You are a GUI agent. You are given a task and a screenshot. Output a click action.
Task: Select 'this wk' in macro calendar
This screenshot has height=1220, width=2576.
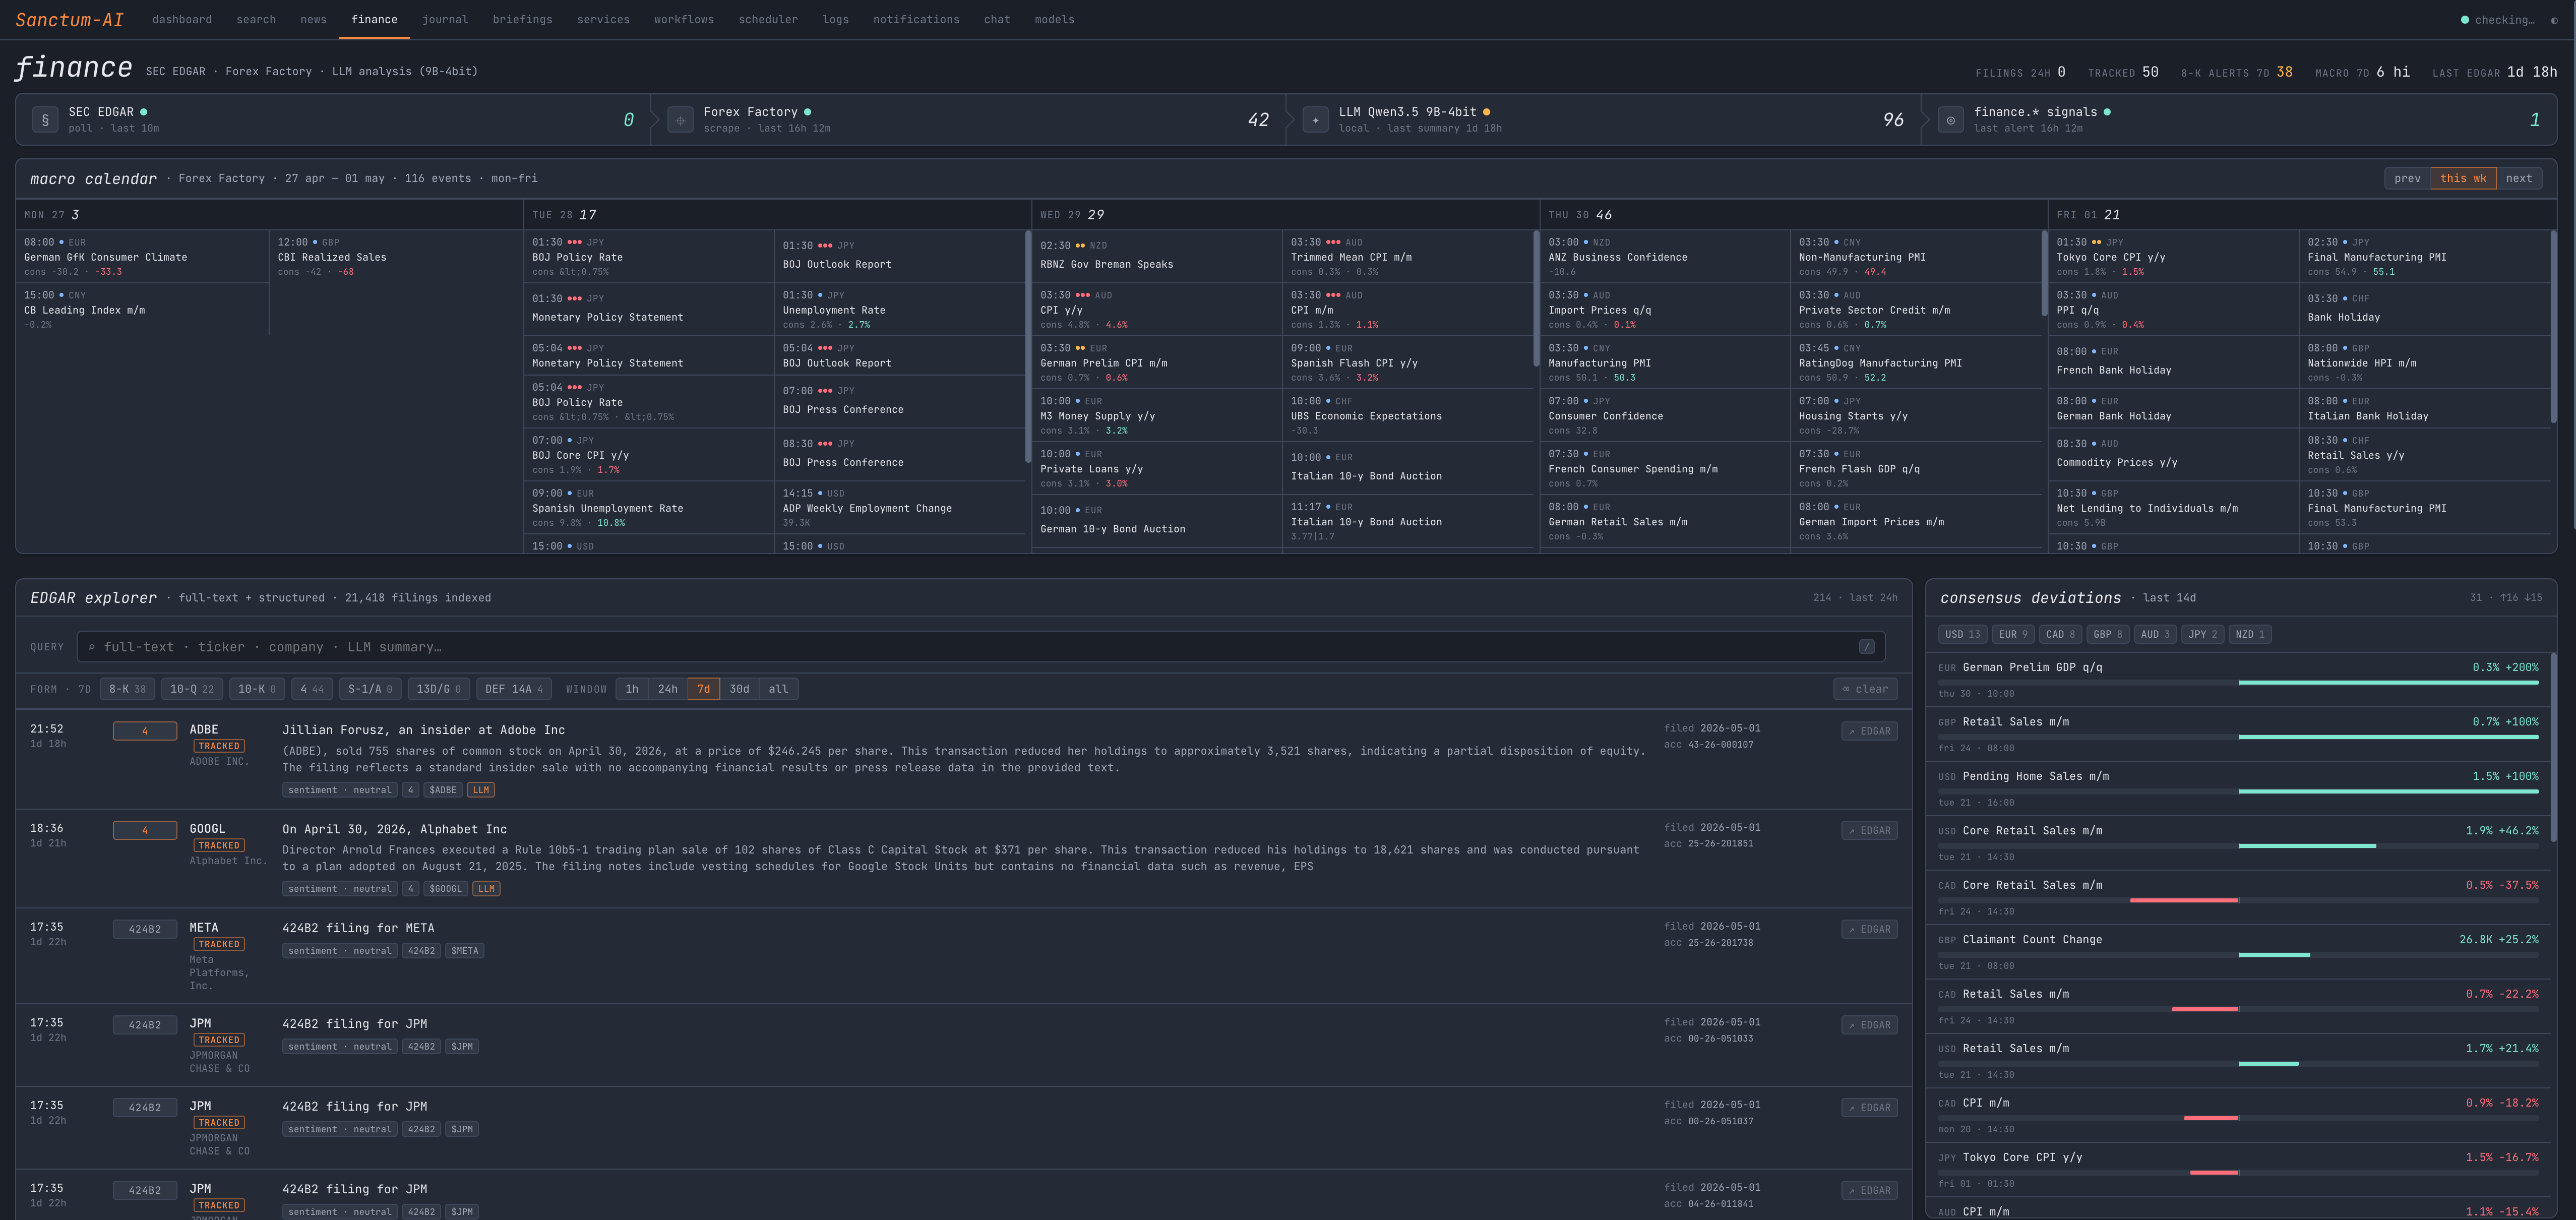[x=2463, y=178]
